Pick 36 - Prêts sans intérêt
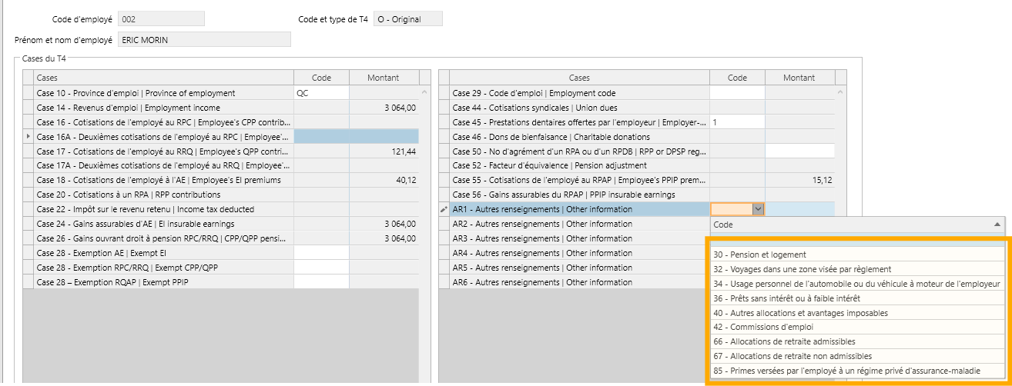The width and height of the screenshot is (1012, 386). pyautogui.click(x=858, y=298)
